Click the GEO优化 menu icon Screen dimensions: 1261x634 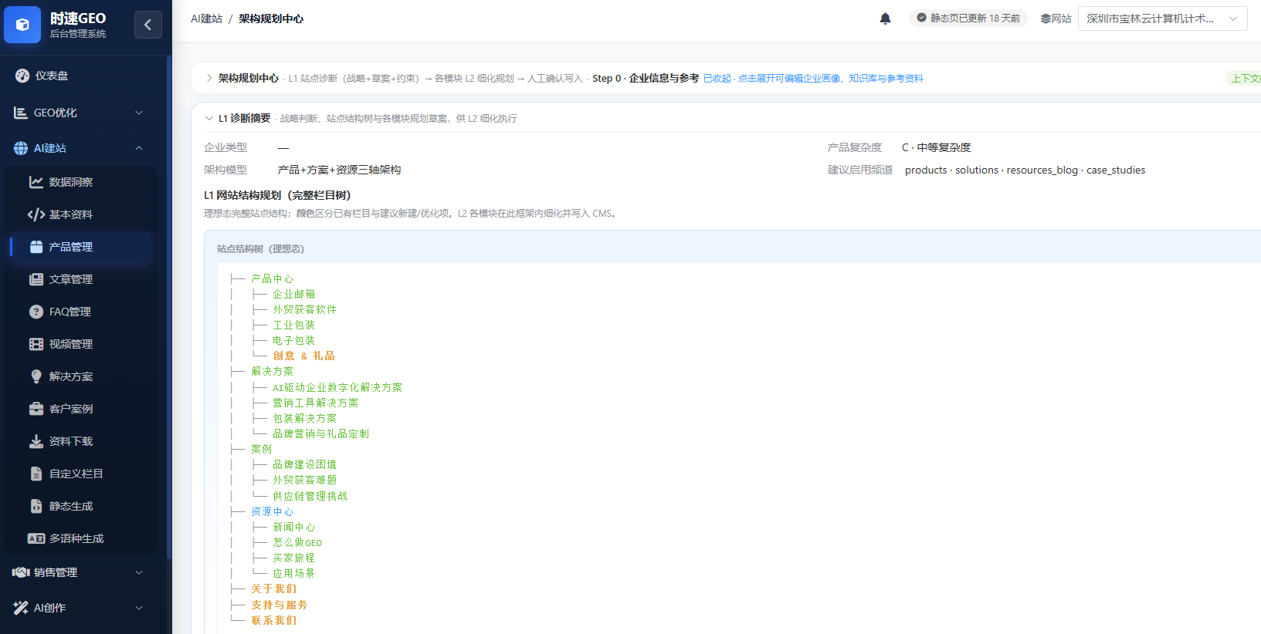(x=21, y=113)
